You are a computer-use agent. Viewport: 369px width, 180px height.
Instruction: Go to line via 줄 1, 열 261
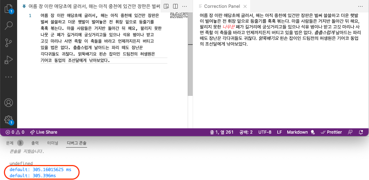222,132
